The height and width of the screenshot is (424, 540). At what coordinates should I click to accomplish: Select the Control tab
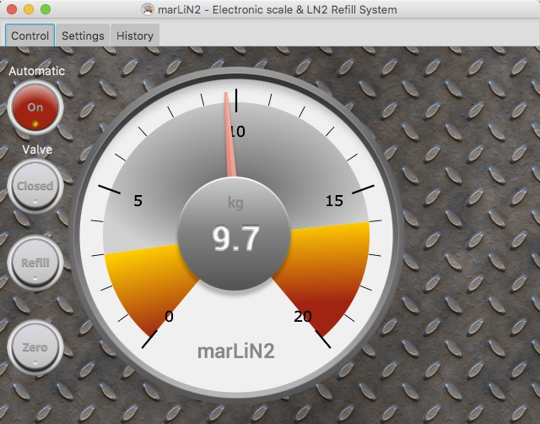click(x=30, y=35)
